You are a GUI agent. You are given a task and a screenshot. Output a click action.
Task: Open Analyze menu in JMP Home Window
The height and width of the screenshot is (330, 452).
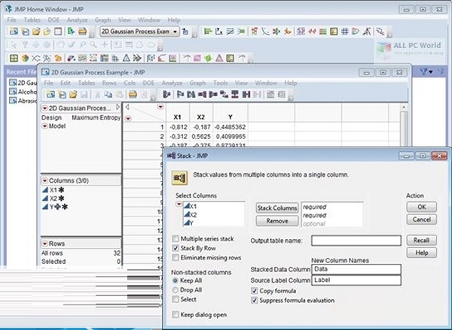tap(77, 20)
